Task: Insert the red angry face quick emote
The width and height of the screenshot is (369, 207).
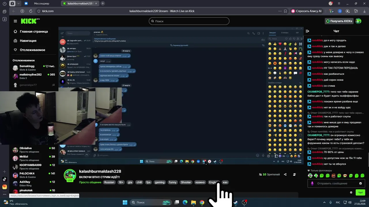Action: coord(334,176)
